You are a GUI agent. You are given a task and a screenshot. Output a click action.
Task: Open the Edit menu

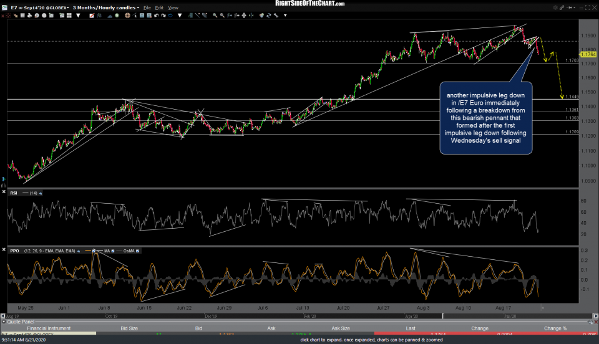tap(160, 7)
